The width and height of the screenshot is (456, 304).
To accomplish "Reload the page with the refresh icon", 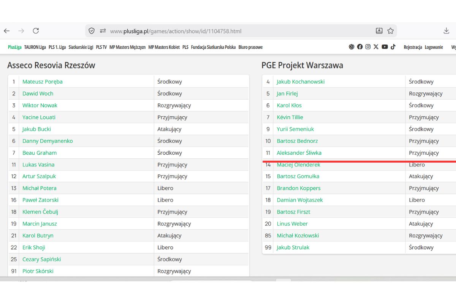I will point(36,31).
